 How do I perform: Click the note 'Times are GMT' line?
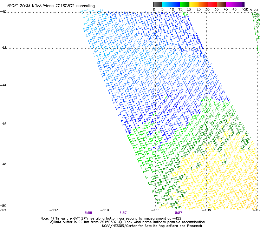pyautogui.click(x=111, y=219)
